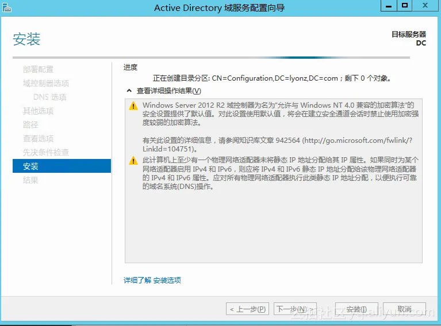Image resolution: width=441 pixels, height=326 pixels.
Task: Select 其他选项 in the sidebar
Action: (39, 111)
